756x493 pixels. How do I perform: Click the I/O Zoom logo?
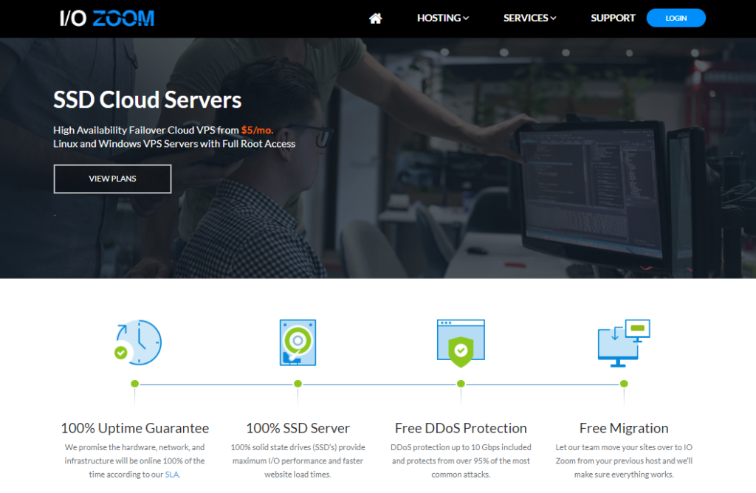[107, 18]
